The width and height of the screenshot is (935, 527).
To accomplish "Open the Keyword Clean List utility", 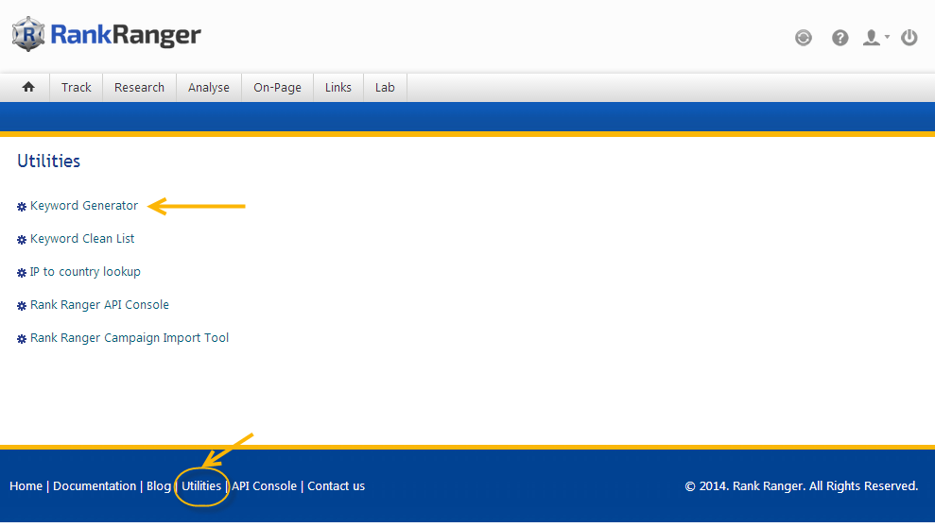I will click(82, 239).
